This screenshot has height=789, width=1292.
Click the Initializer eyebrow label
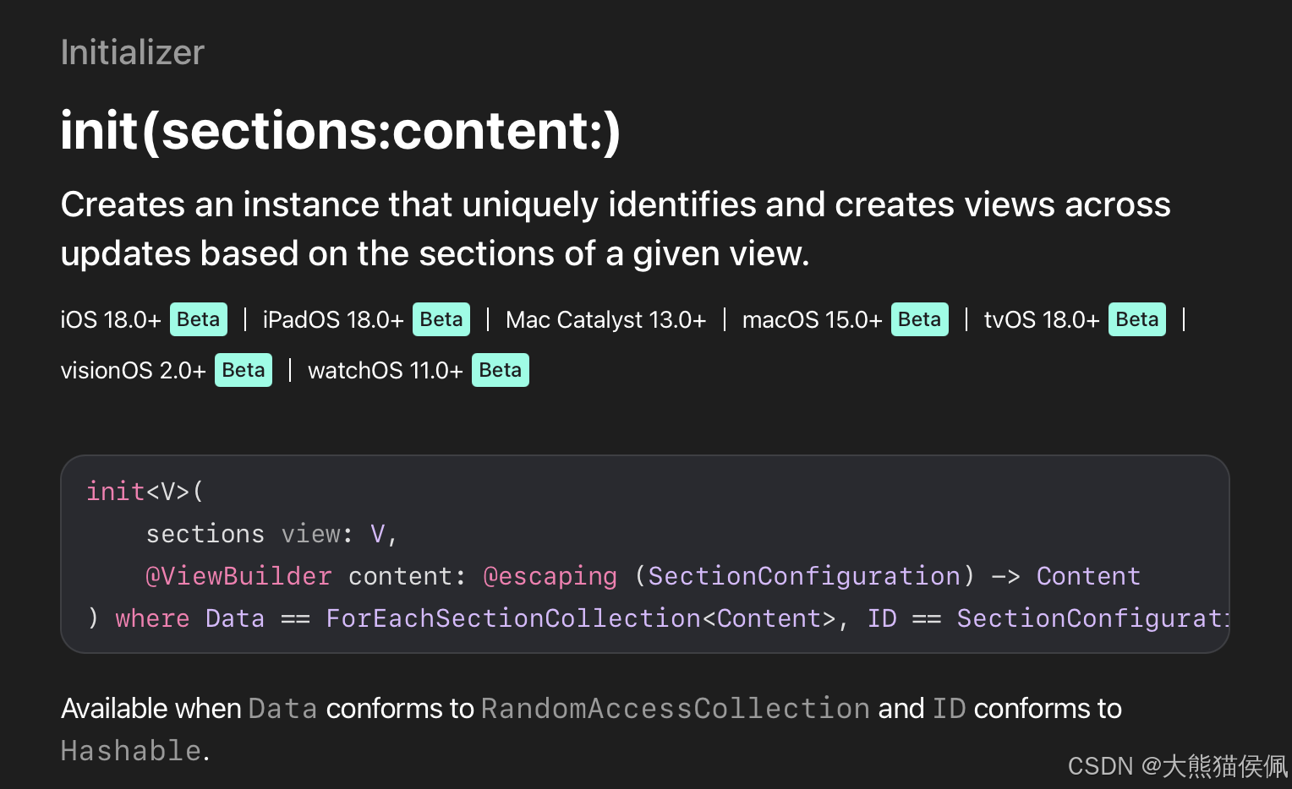(132, 52)
